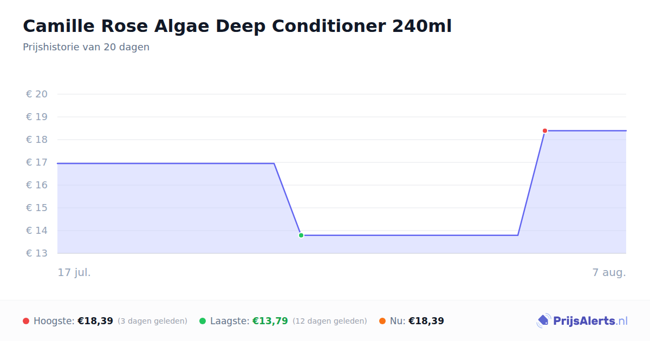The height and width of the screenshot is (341, 650).
Task: Click the green Laagste legend dot
Action: click(x=203, y=321)
